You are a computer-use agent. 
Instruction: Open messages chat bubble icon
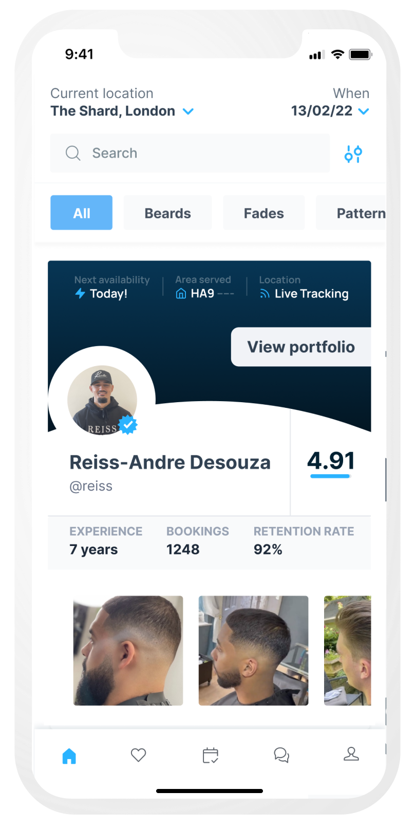click(281, 755)
